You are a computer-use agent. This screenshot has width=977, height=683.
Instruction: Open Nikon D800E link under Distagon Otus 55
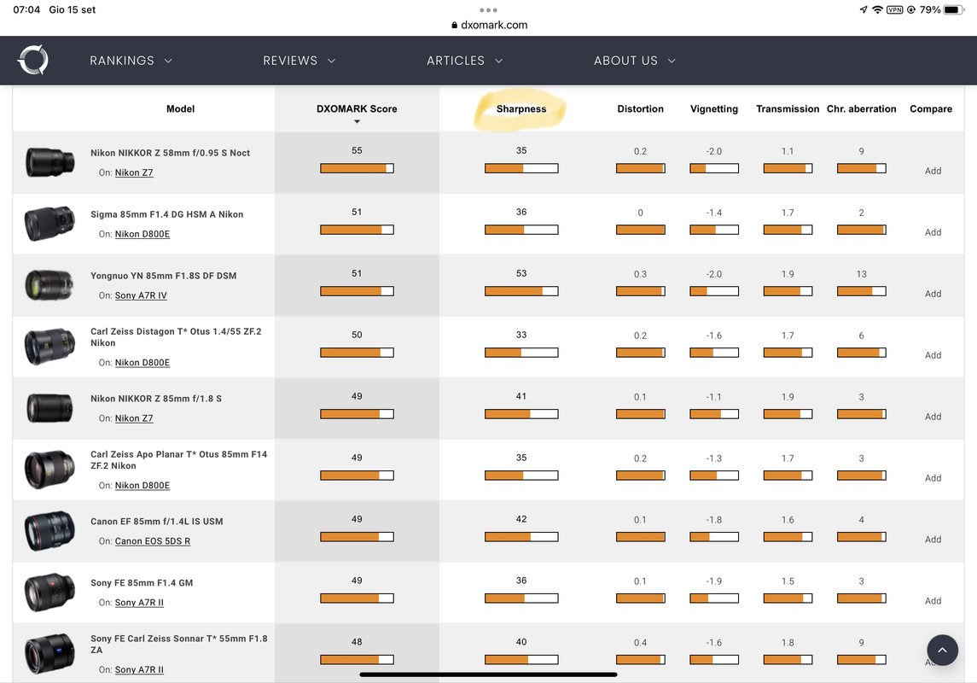tap(142, 362)
